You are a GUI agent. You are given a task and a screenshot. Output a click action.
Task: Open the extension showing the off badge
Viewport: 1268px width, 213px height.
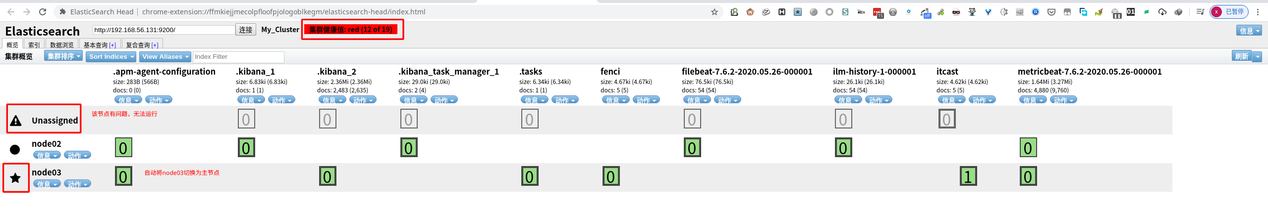coord(925,13)
